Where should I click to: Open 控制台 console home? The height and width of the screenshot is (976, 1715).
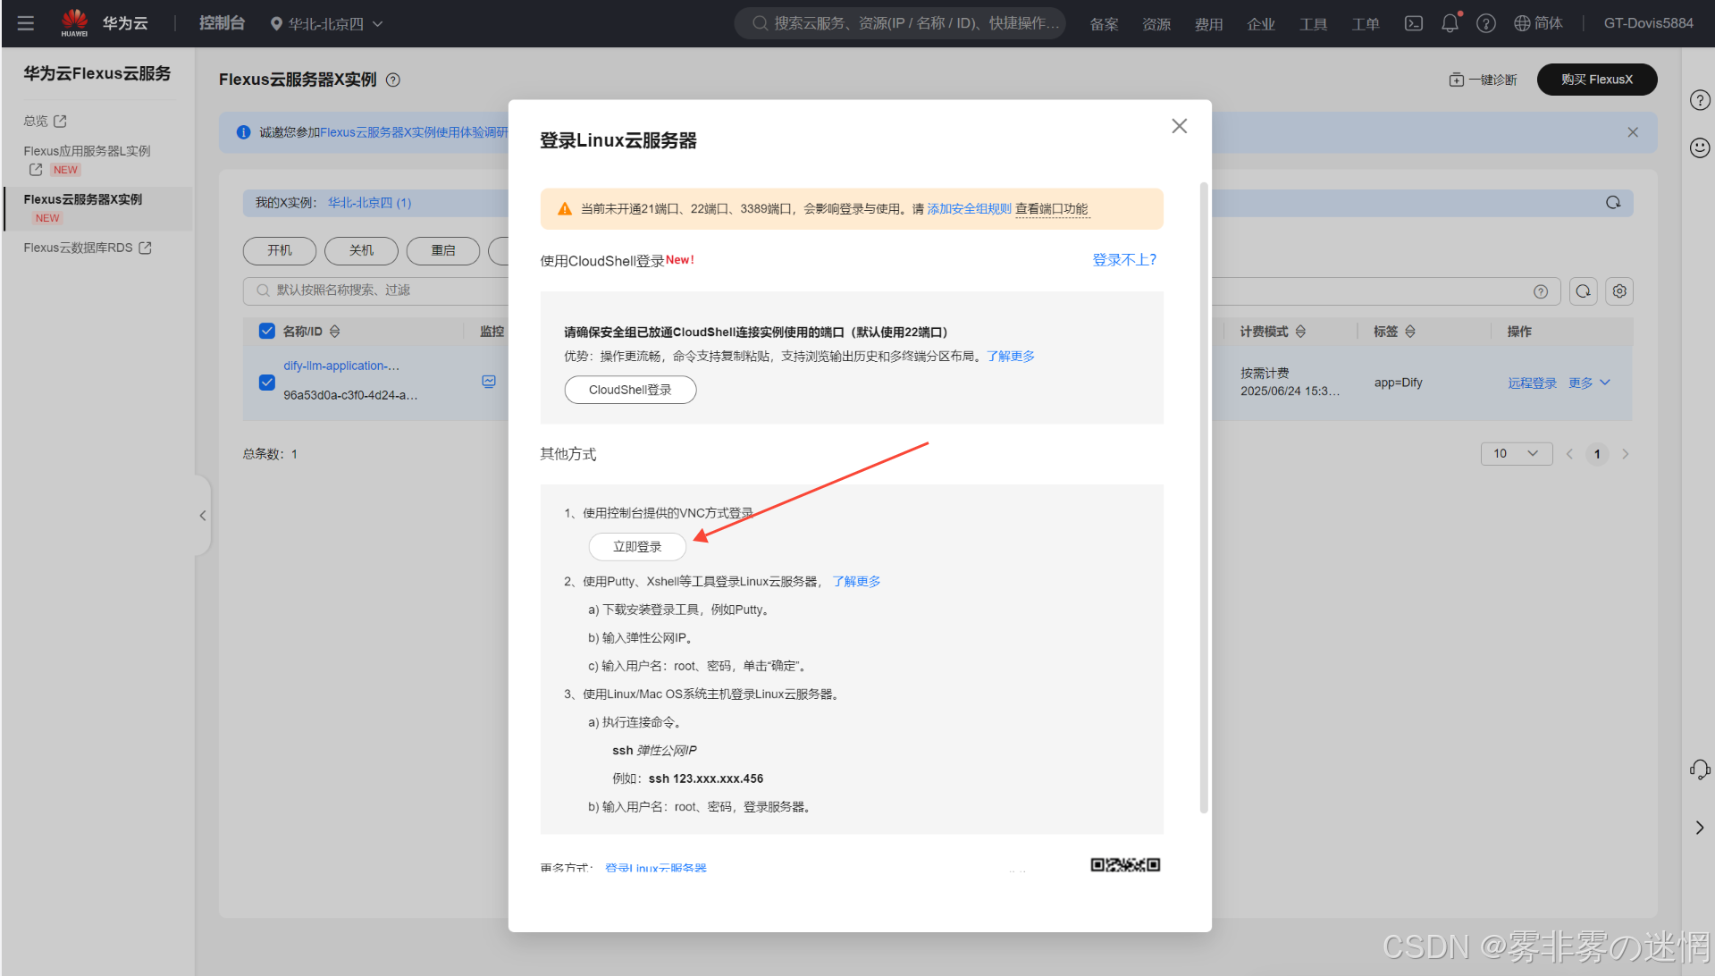(x=222, y=23)
